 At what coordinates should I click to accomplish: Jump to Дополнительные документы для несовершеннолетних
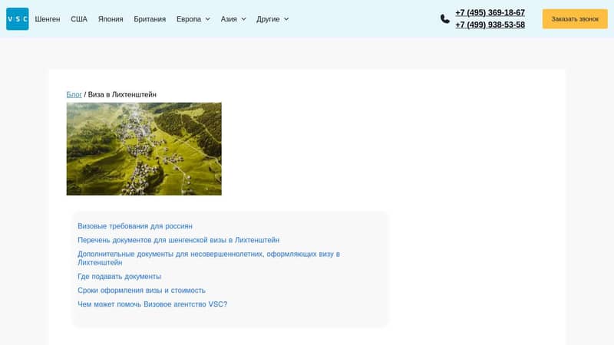point(209,258)
